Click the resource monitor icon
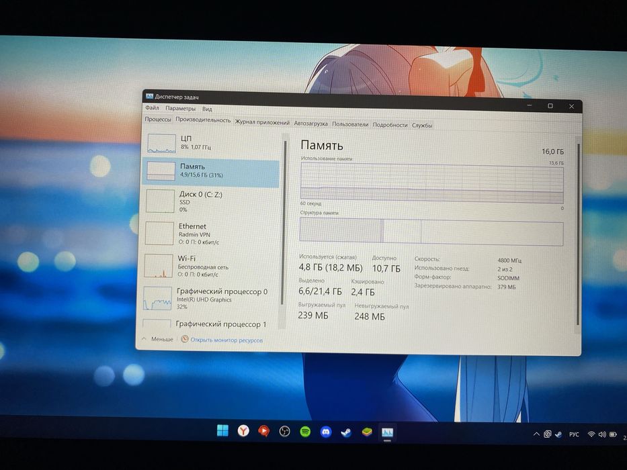 [x=184, y=339]
